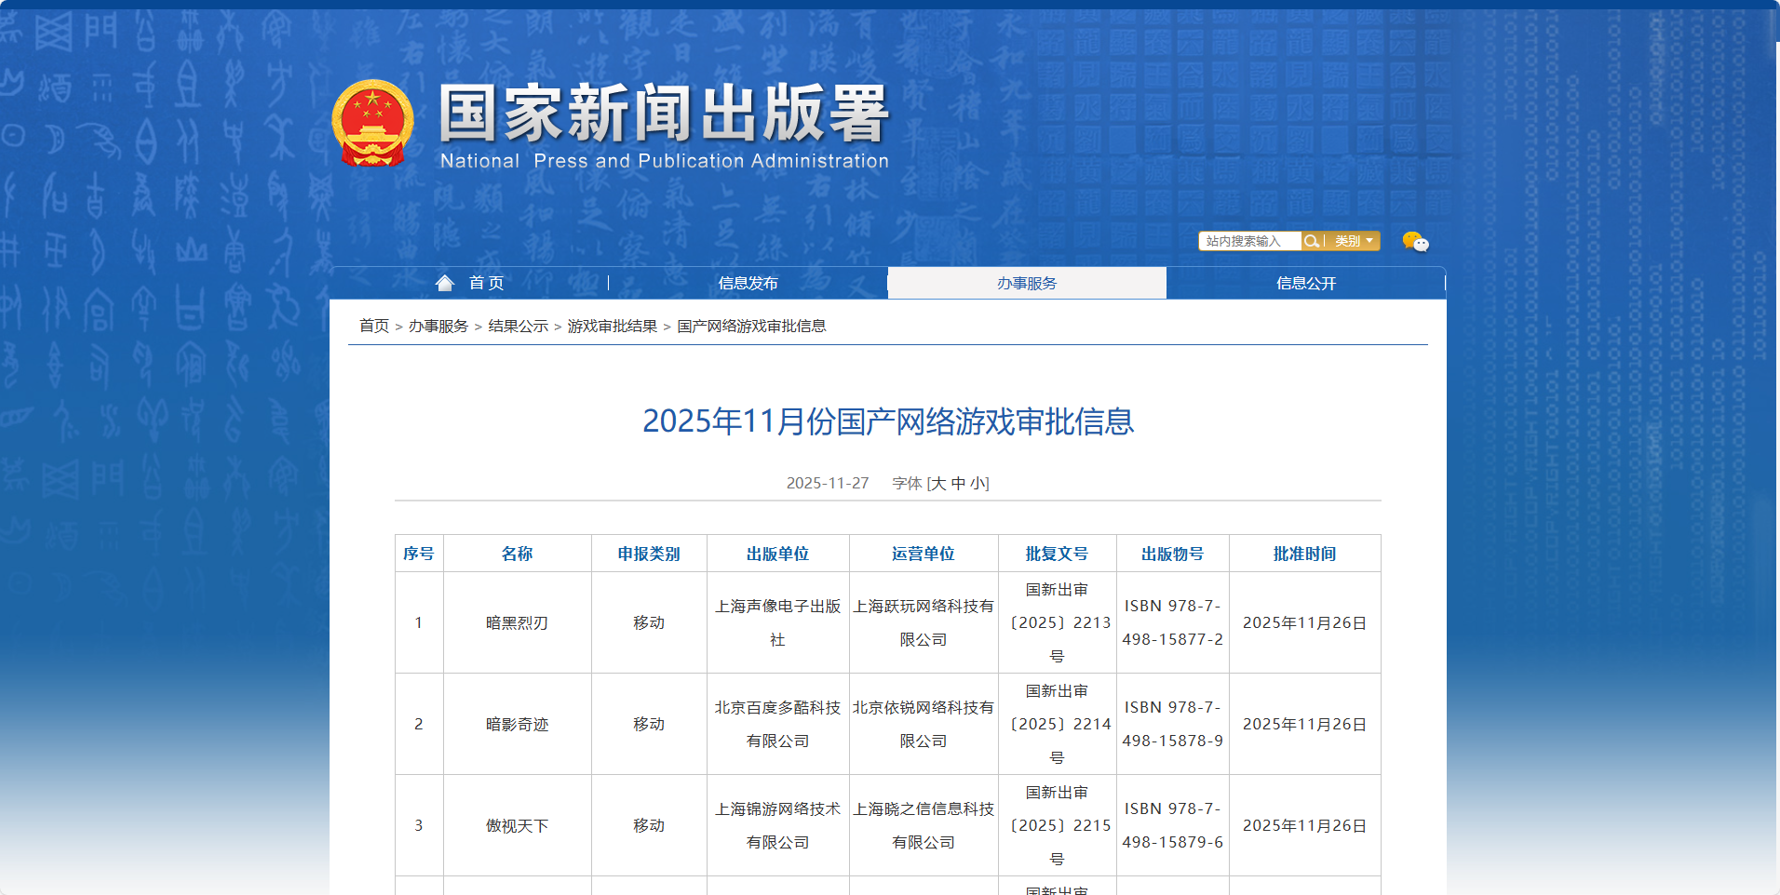This screenshot has height=895, width=1780.
Task: Click 首页 in the breadcrumb trail
Action: click(x=374, y=326)
